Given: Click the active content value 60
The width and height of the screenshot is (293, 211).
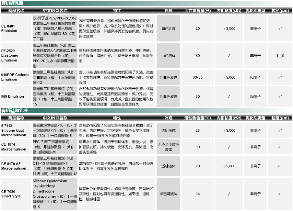Looking at the screenshot, I should click(197, 56).
